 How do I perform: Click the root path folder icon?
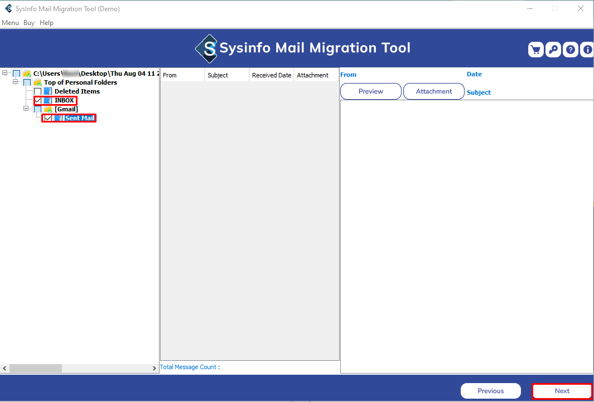[27, 73]
